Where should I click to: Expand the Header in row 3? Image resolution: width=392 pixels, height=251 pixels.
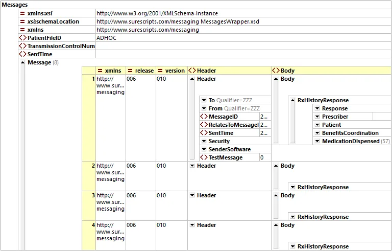(192, 195)
